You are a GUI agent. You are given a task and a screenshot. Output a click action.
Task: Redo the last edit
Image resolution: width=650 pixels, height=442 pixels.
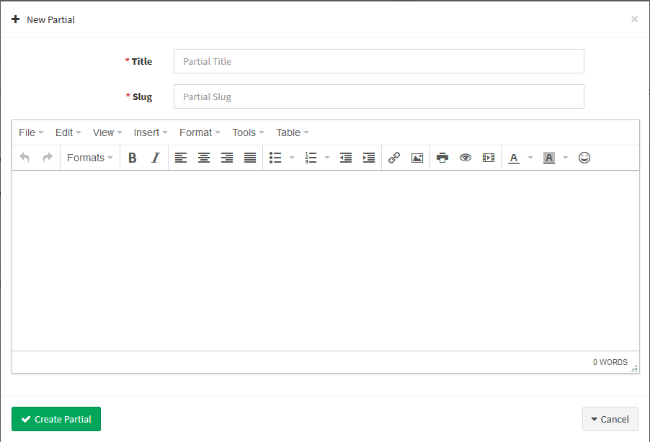(x=48, y=158)
